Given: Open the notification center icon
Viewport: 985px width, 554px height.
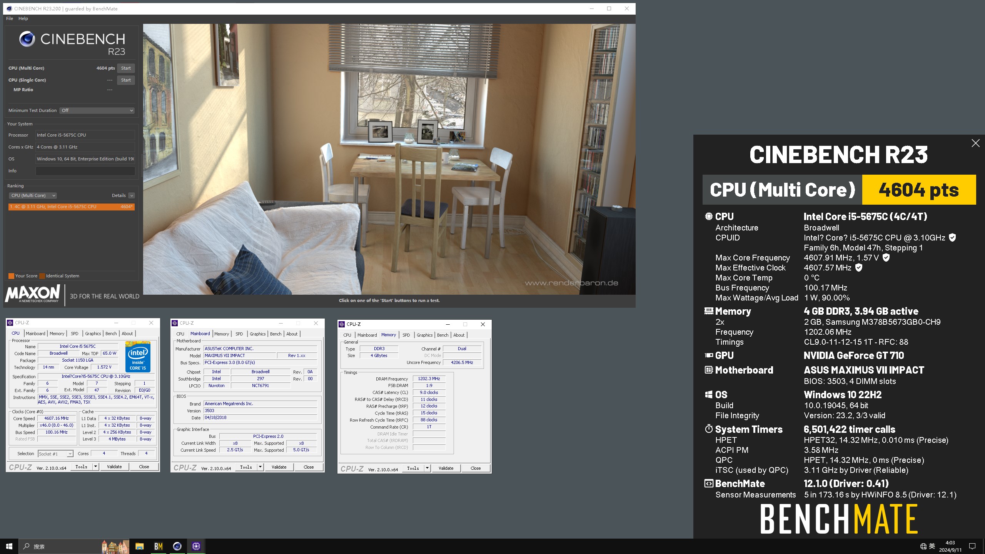Looking at the screenshot, I should [972, 546].
